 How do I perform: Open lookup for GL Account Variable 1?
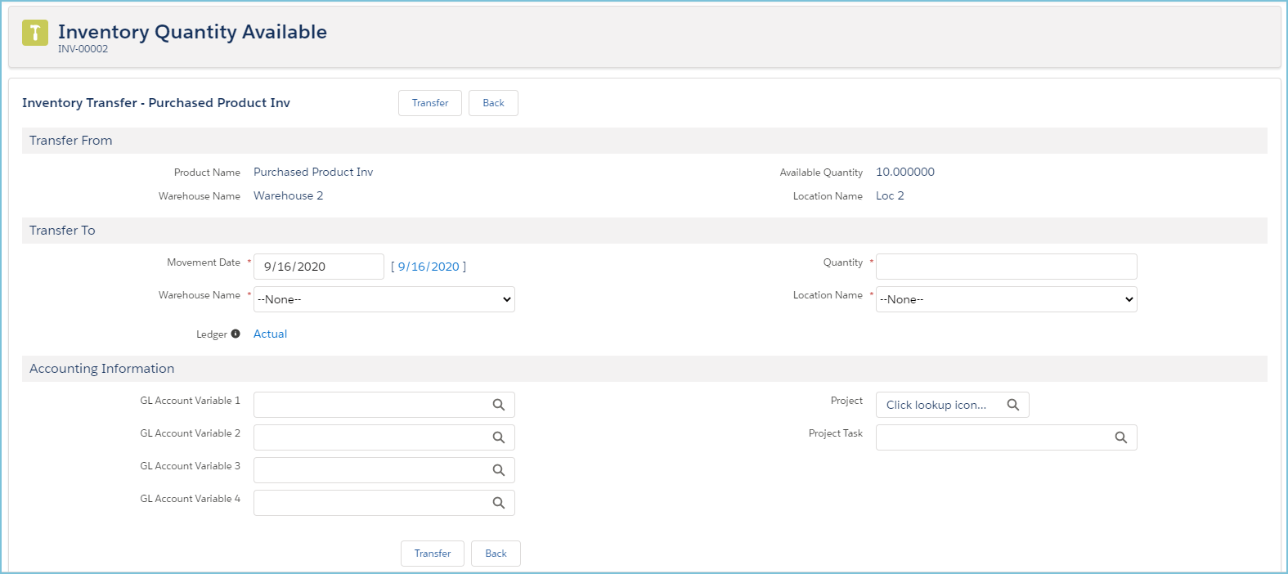click(x=498, y=405)
